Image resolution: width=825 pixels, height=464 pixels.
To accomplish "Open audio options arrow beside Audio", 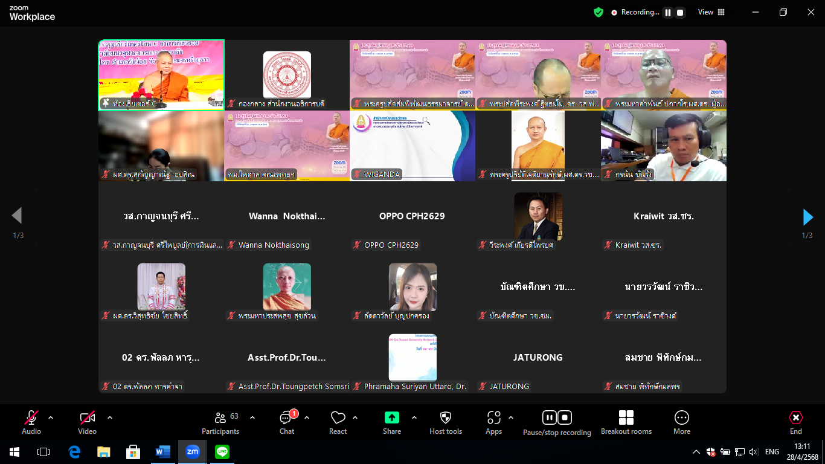I will point(51,417).
